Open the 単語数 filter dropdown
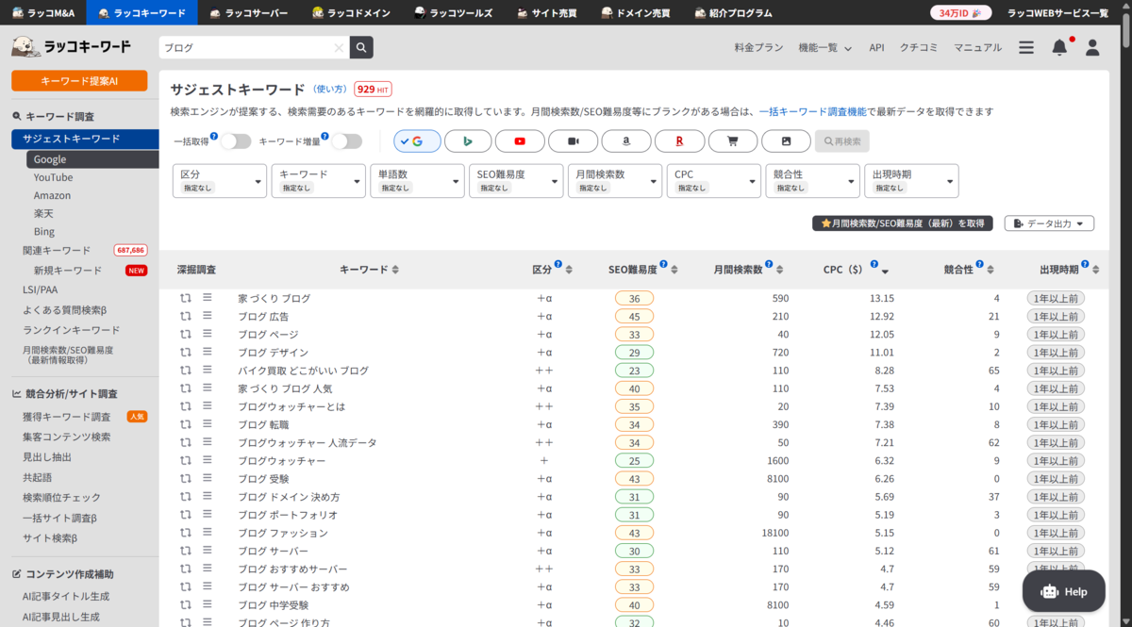The width and height of the screenshot is (1132, 627). 417,181
